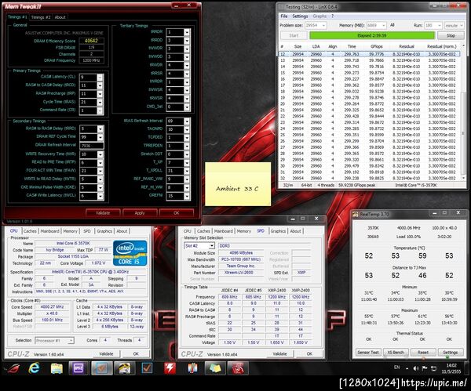Click the Time column header in LinX

pyautogui.click(x=352, y=46)
